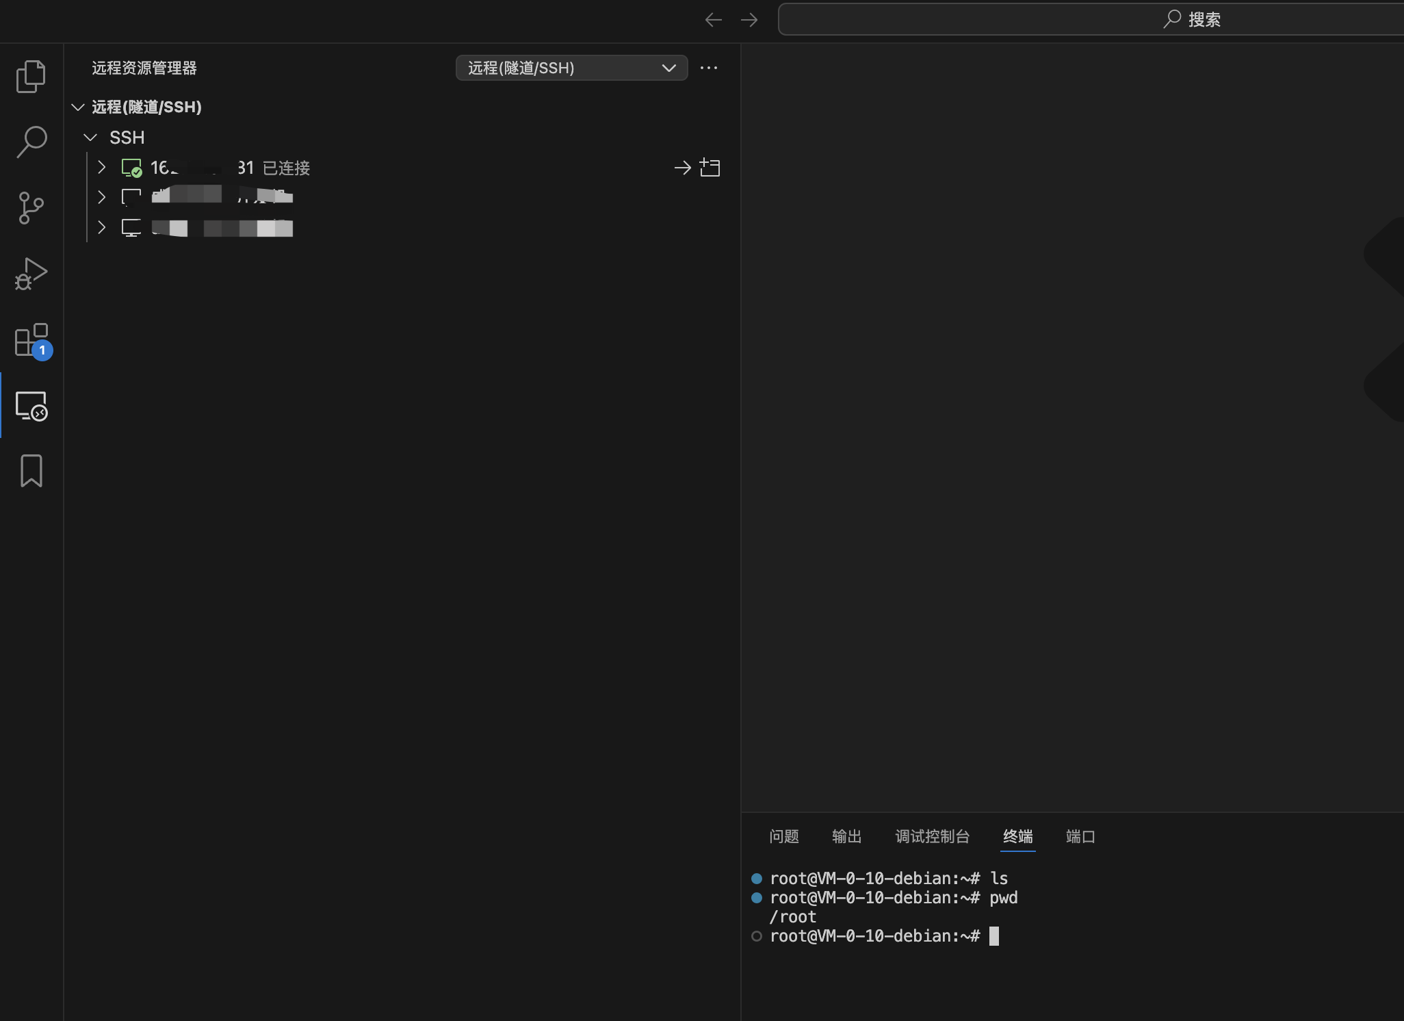The image size is (1404, 1021).
Task: Switch to the 问题 panel tab
Action: click(x=783, y=836)
